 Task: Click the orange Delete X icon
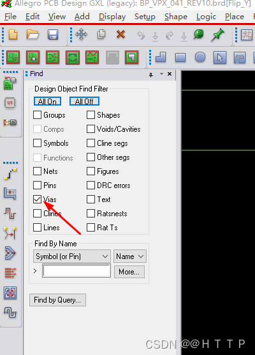tap(120, 35)
